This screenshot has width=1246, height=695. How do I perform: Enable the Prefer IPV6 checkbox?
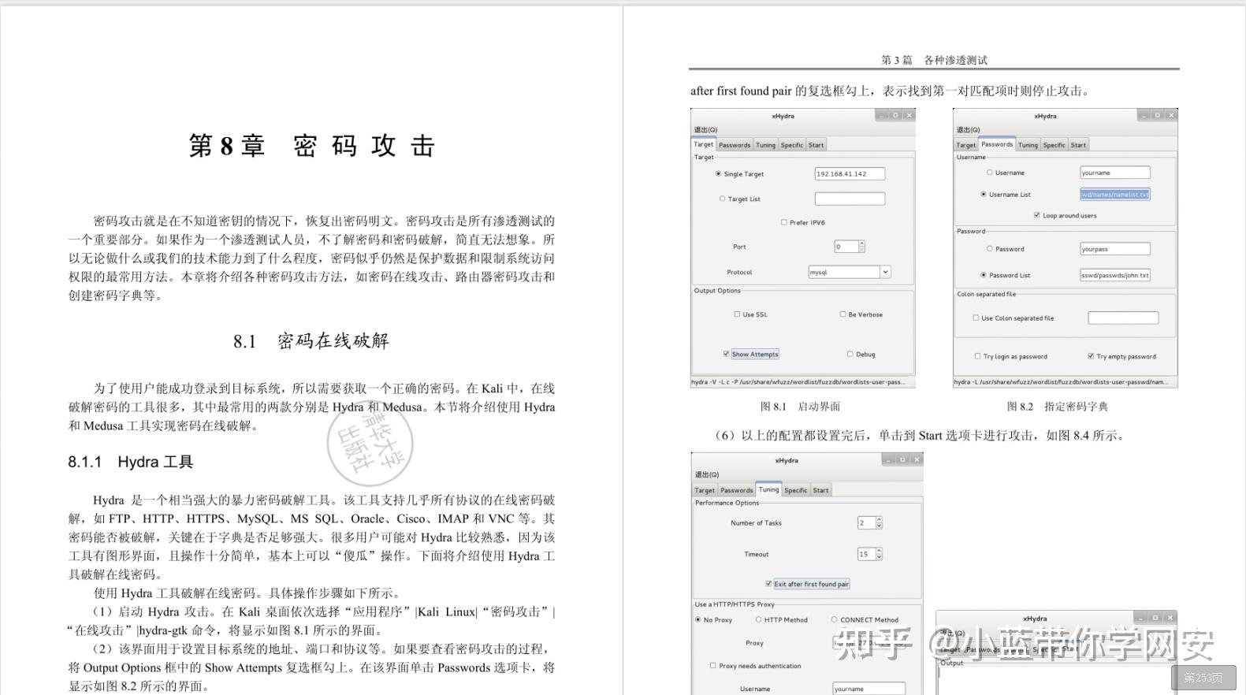point(783,223)
